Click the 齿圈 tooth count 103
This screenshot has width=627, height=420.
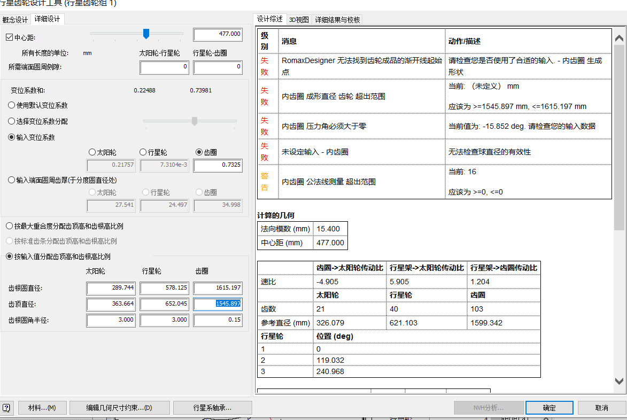point(477,309)
